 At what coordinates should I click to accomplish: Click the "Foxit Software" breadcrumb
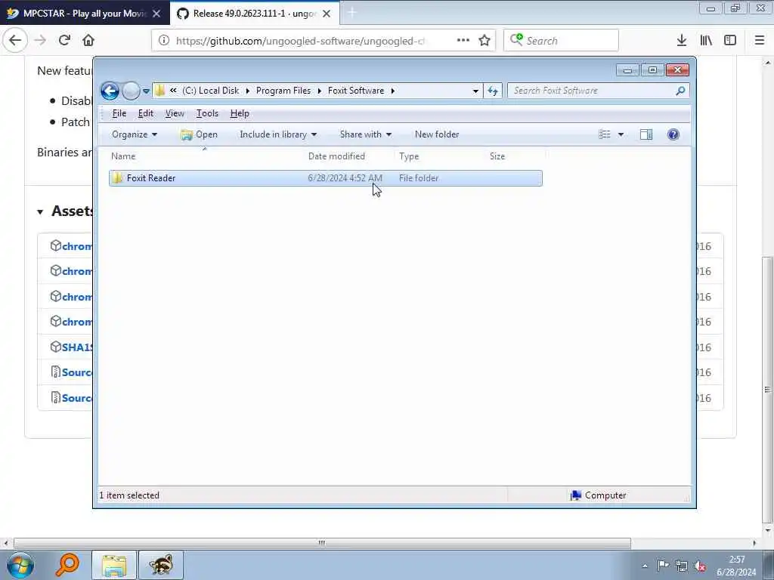pos(356,91)
